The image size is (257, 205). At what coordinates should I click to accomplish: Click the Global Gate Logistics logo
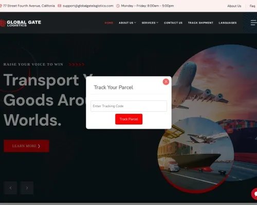point(21,23)
